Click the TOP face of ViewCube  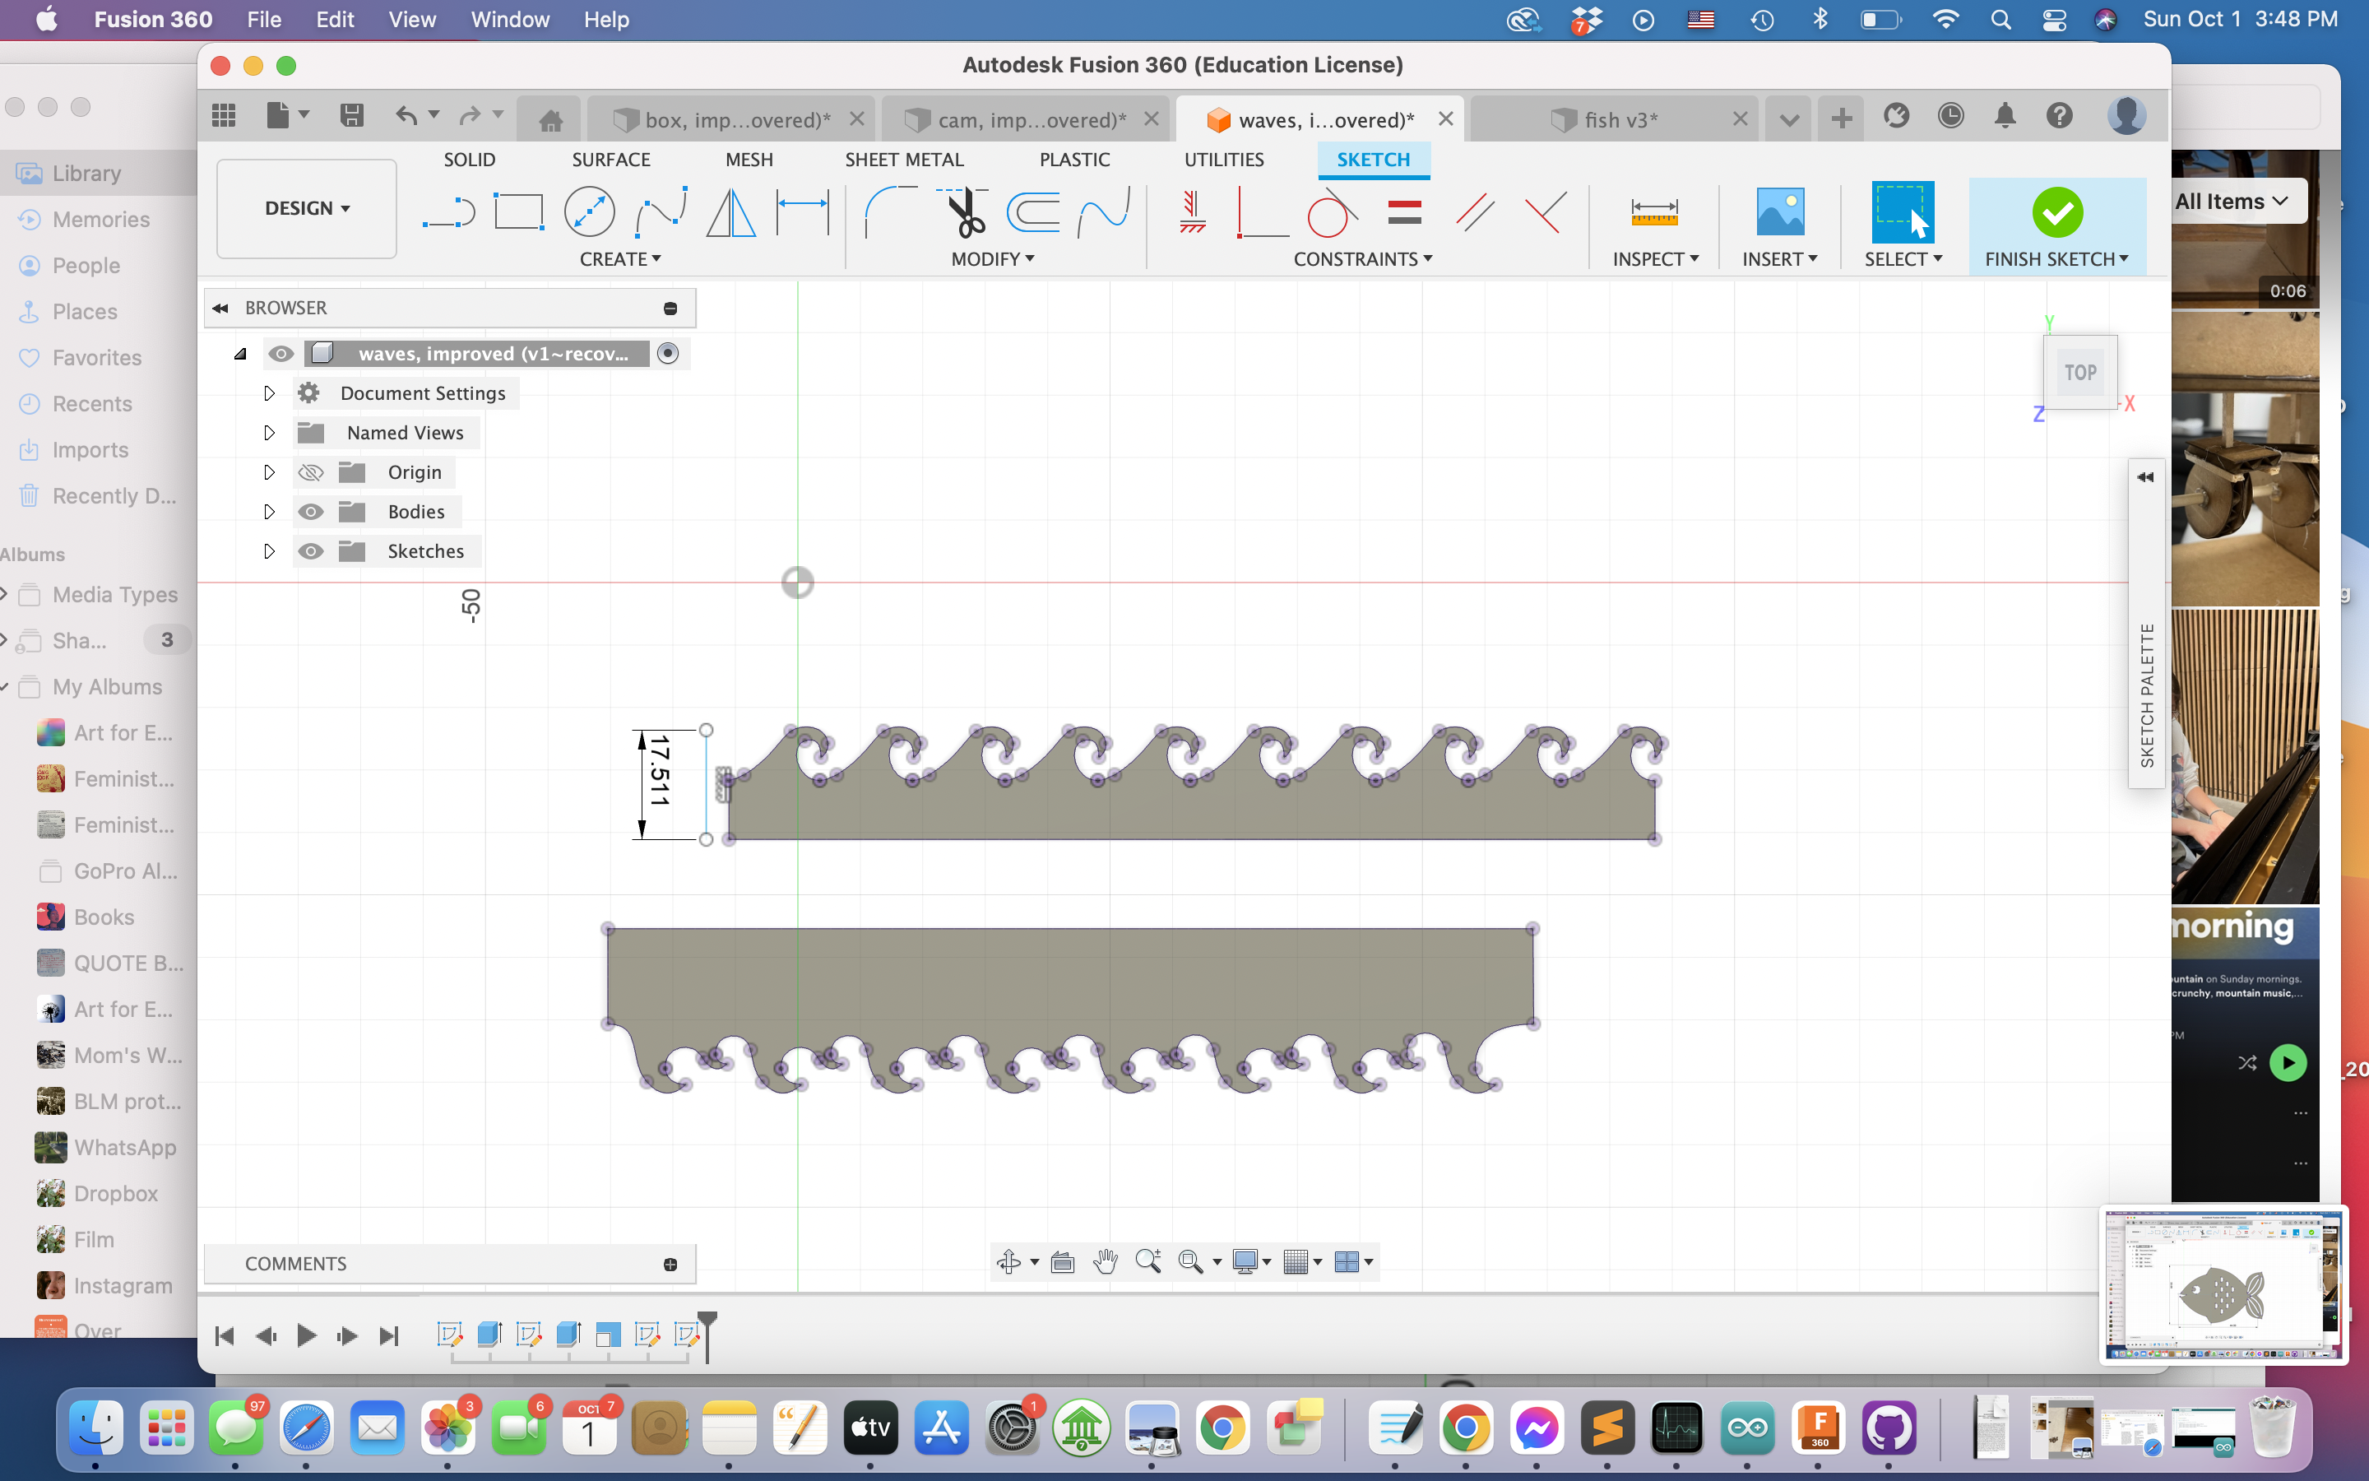pos(2079,372)
